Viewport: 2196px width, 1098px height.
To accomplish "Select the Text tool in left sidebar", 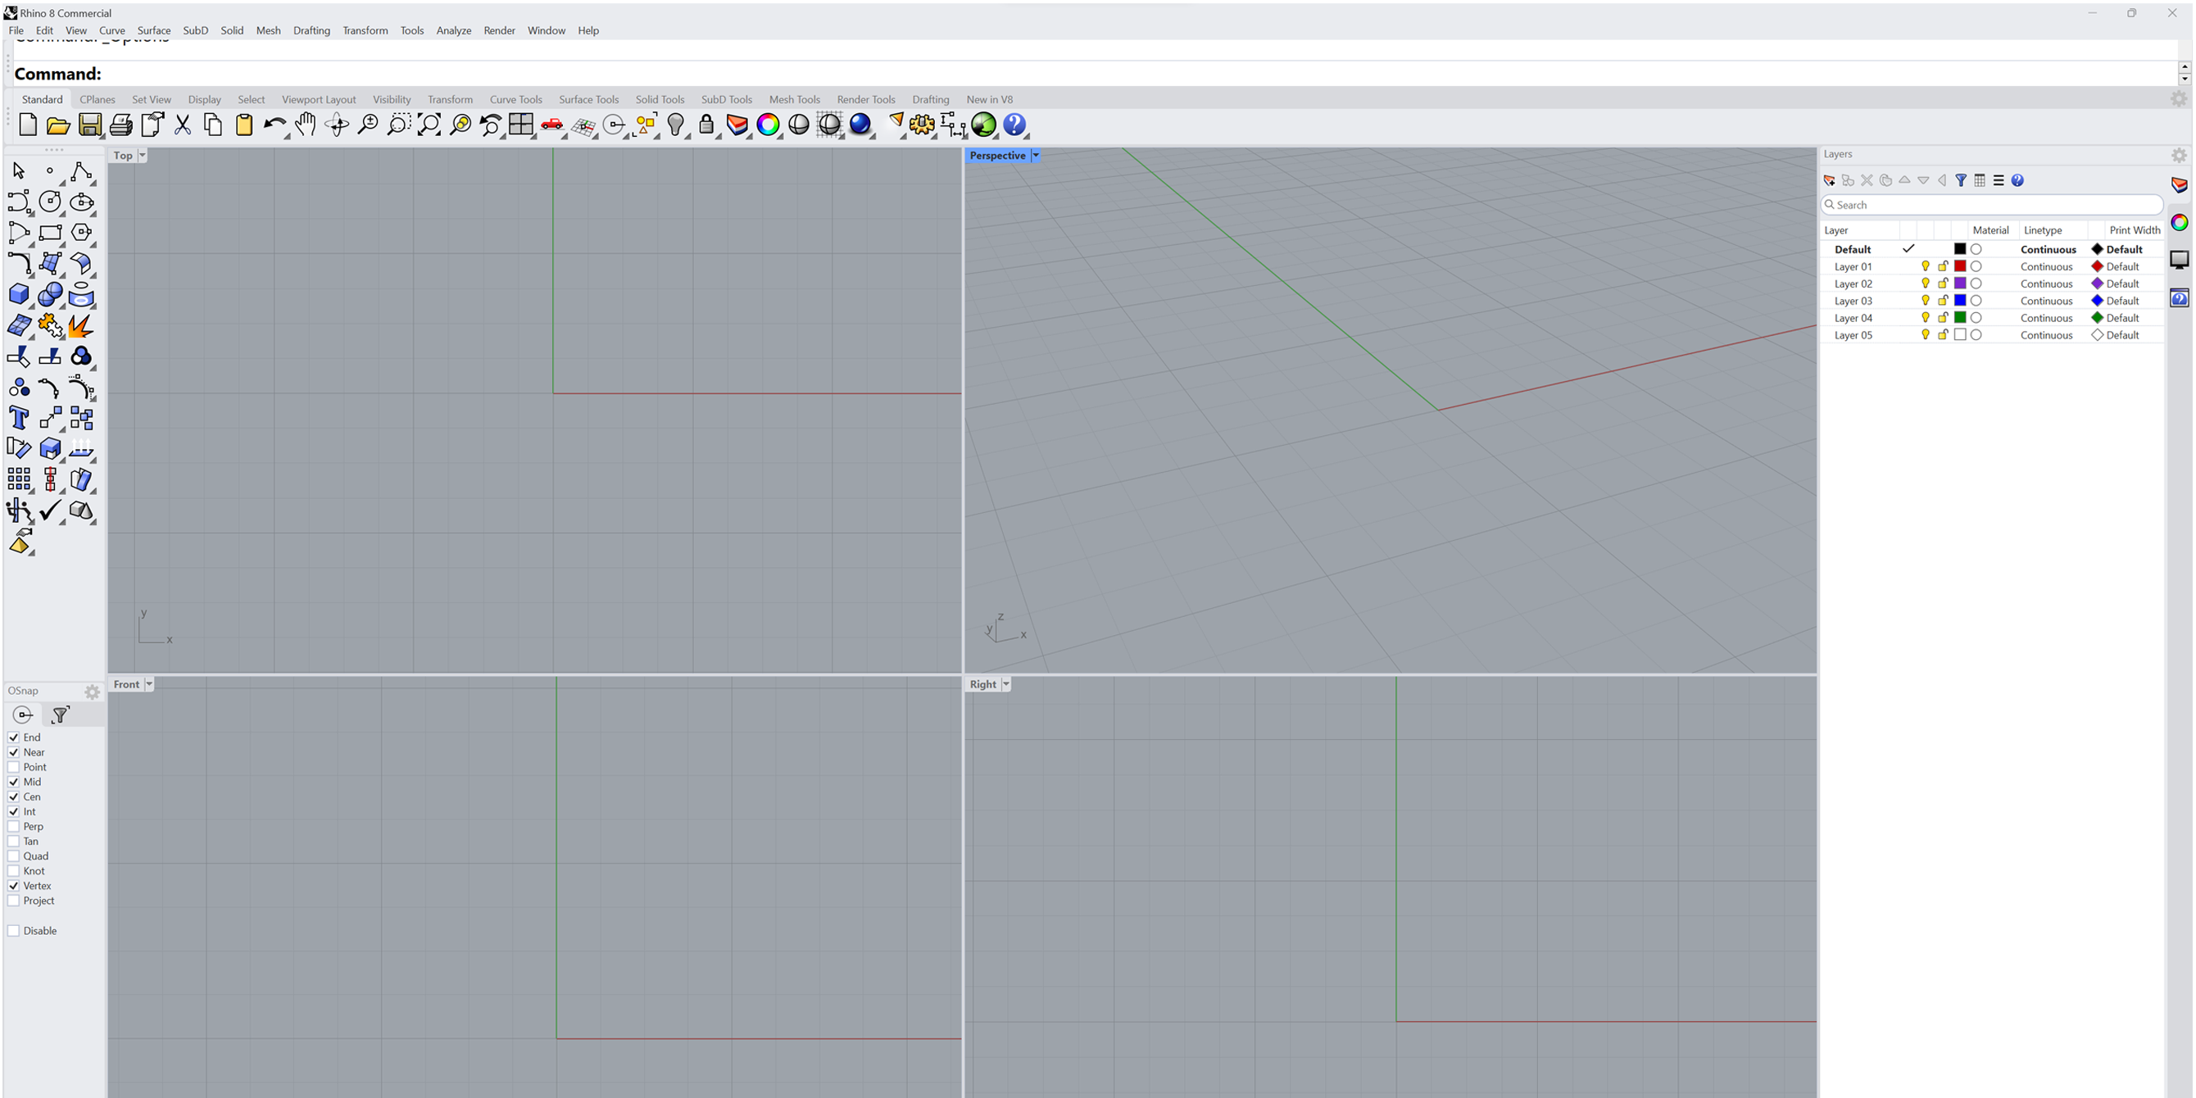I will click(19, 418).
